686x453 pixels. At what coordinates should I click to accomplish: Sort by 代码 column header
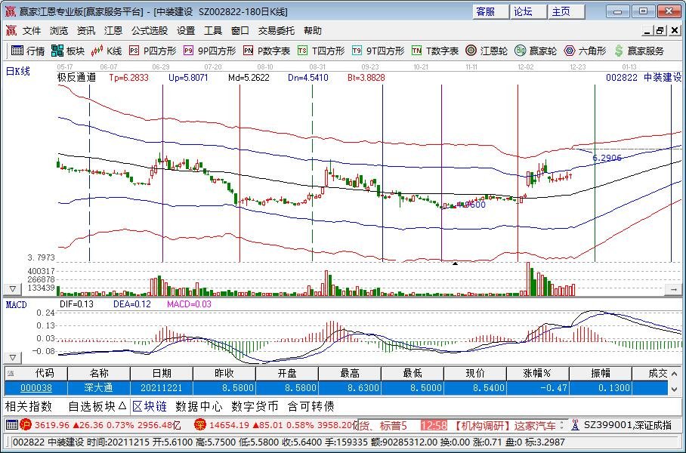point(36,373)
